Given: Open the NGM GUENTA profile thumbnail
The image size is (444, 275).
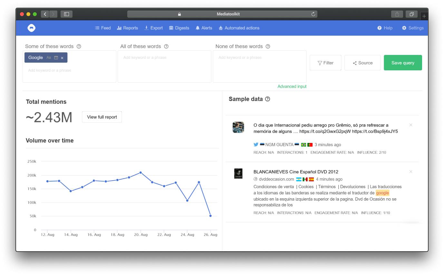Looking at the screenshot, I should pyautogui.click(x=238, y=127).
